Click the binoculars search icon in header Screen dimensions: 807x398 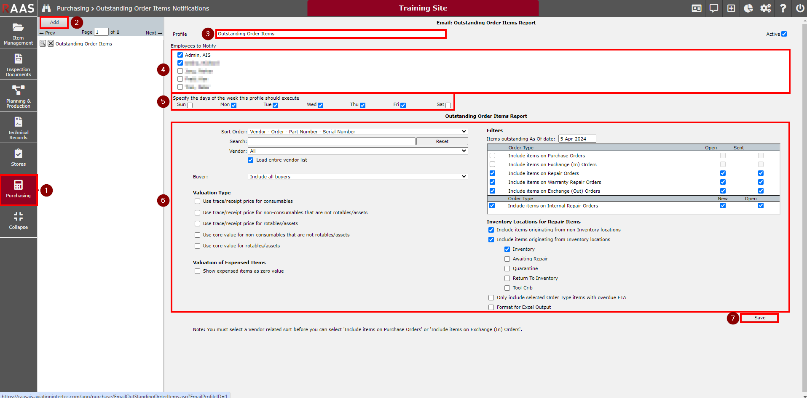click(x=46, y=8)
